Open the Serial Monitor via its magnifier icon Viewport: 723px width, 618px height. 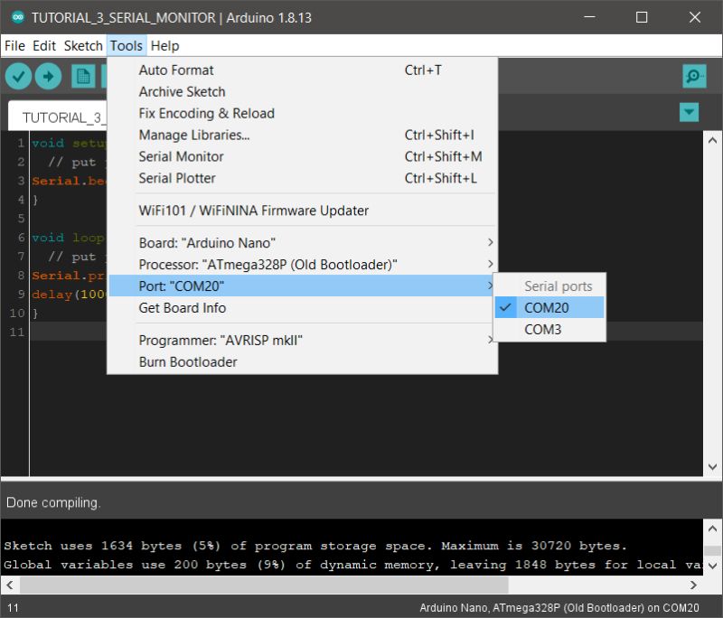tap(693, 76)
